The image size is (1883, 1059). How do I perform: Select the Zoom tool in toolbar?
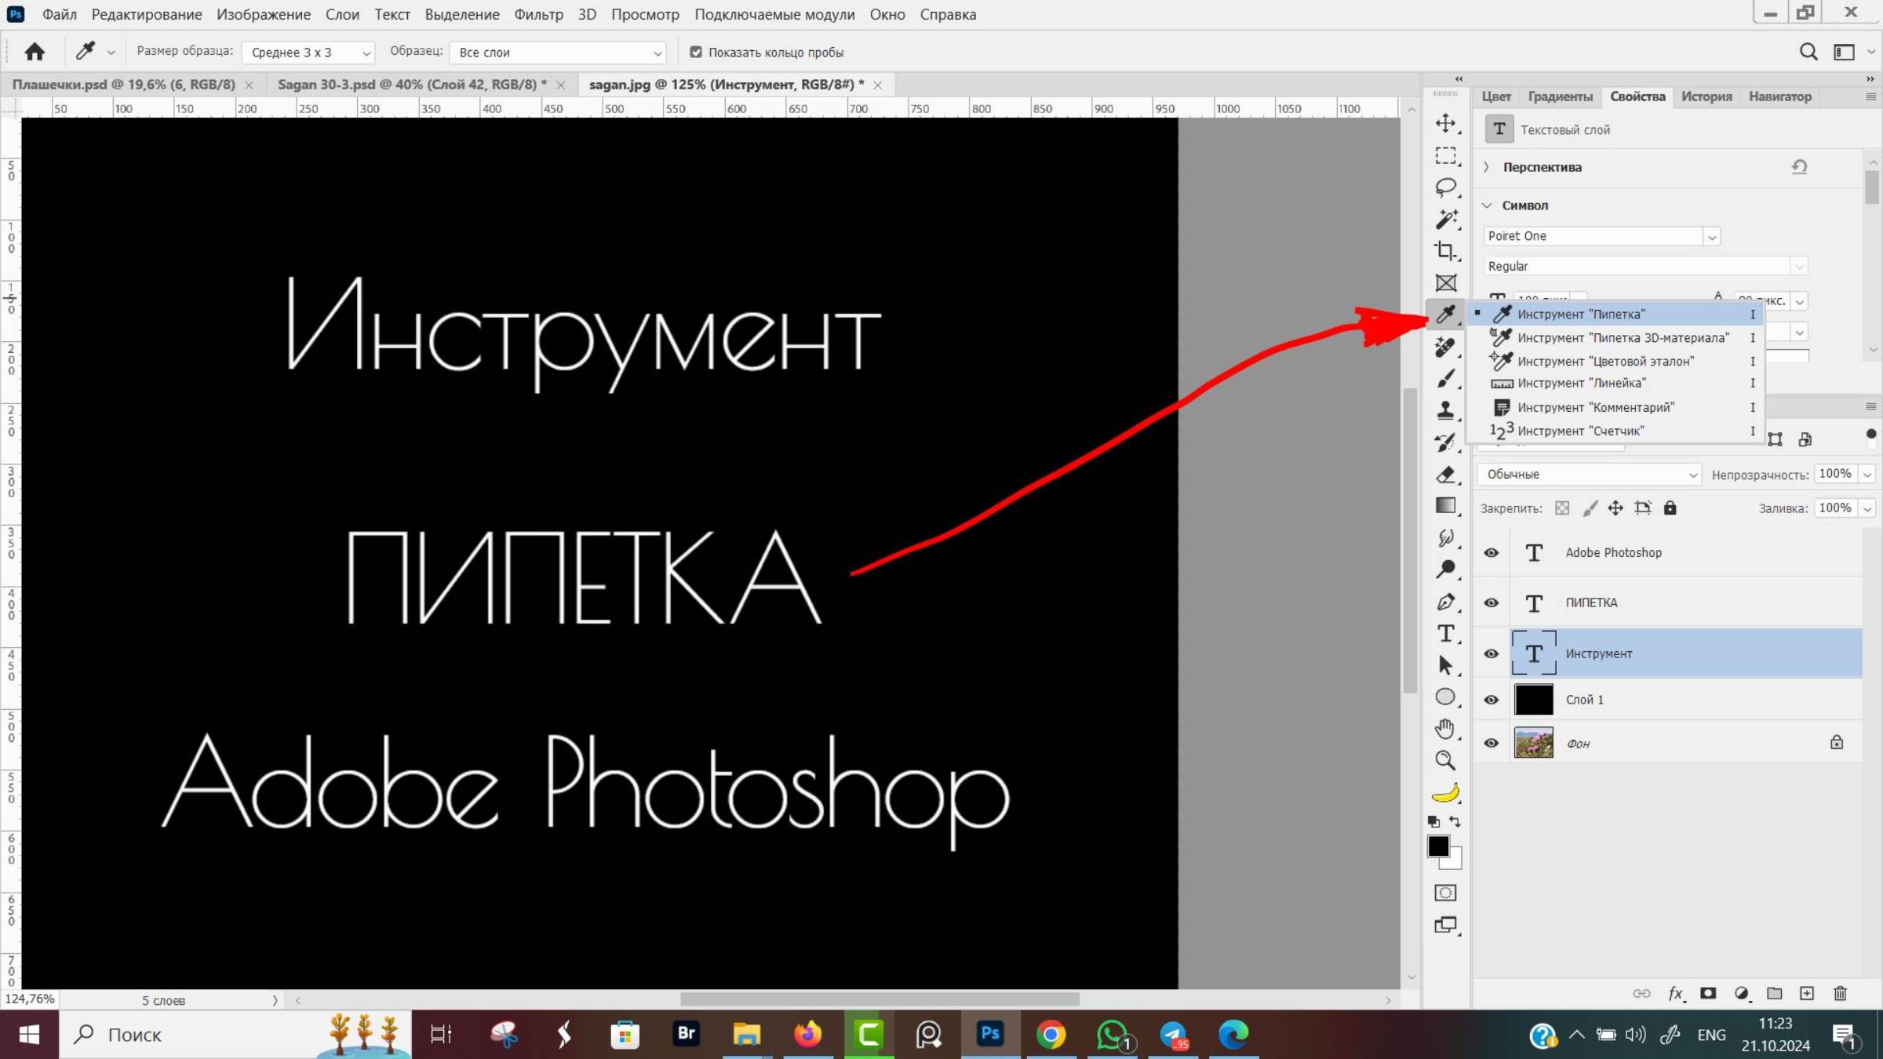tap(1445, 760)
